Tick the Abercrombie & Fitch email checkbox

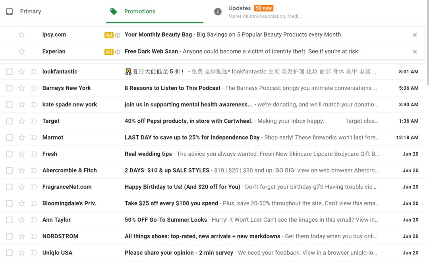(x=9, y=171)
